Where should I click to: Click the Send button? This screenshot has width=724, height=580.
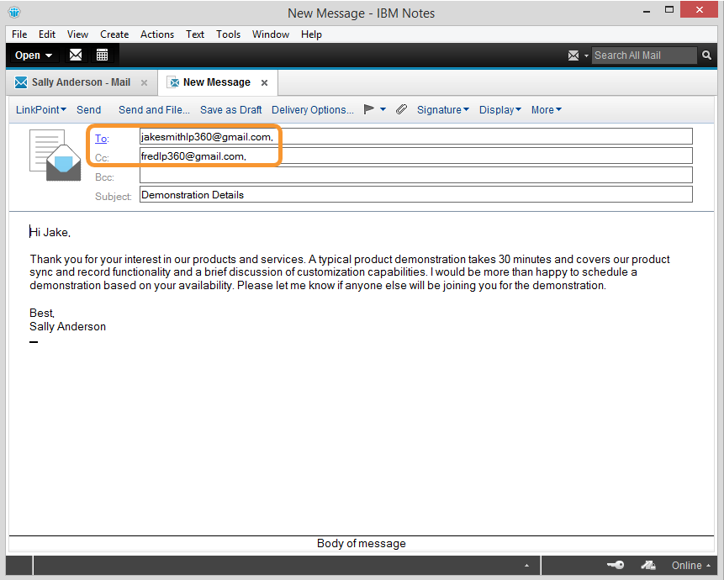coord(88,109)
